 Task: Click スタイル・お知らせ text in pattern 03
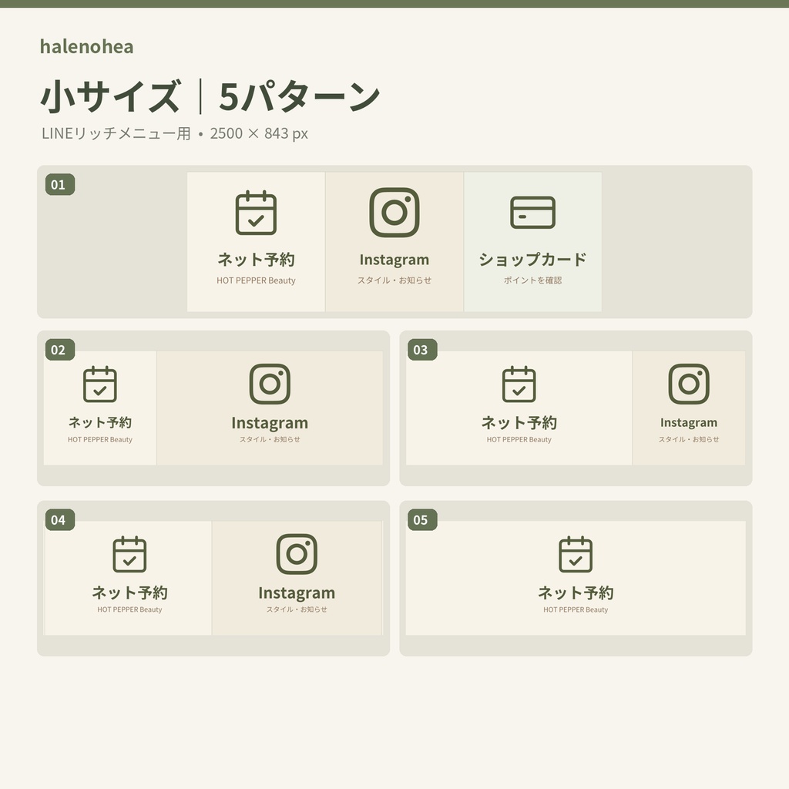(689, 439)
